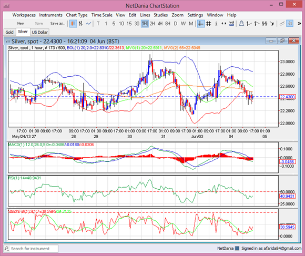Click the alert bell icon
This screenshot has width=305, height=256.
pos(241,24)
